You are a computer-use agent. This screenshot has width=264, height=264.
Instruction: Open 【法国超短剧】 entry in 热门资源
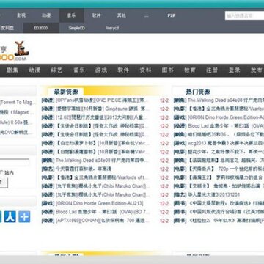[226, 161]
